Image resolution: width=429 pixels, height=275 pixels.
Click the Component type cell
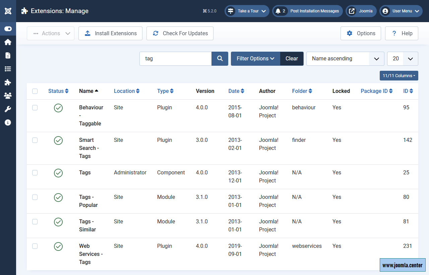click(x=171, y=173)
